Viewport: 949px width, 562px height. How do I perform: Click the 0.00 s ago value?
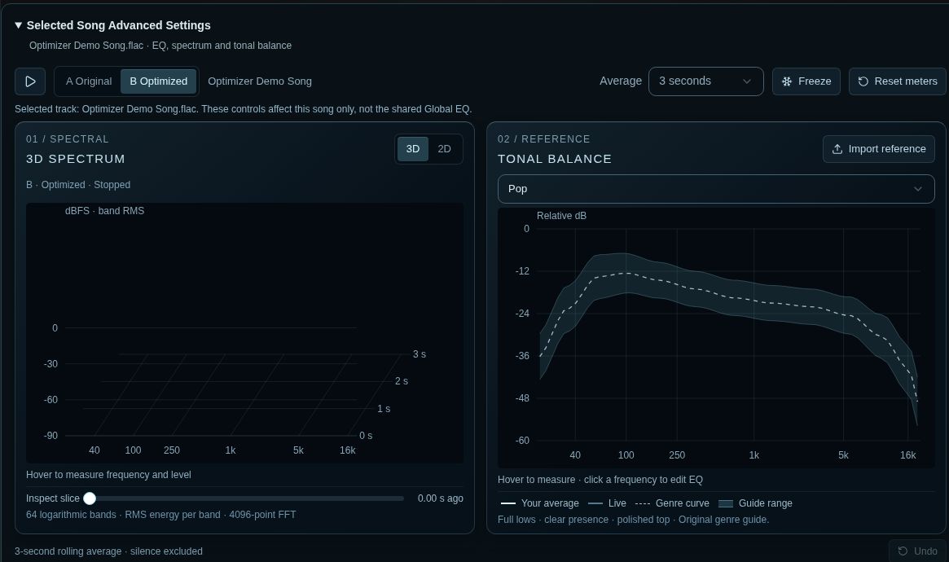[440, 498]
